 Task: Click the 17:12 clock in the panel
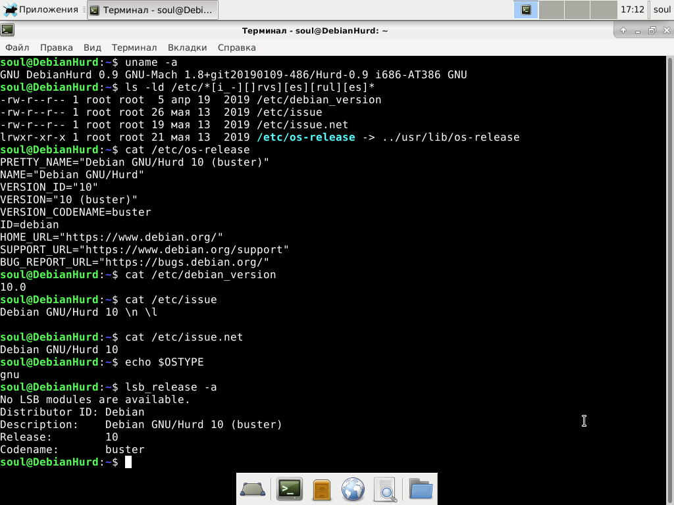(x=633, y=9)
